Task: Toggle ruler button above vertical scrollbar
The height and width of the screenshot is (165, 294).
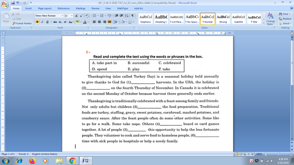Action: point(292,33)
